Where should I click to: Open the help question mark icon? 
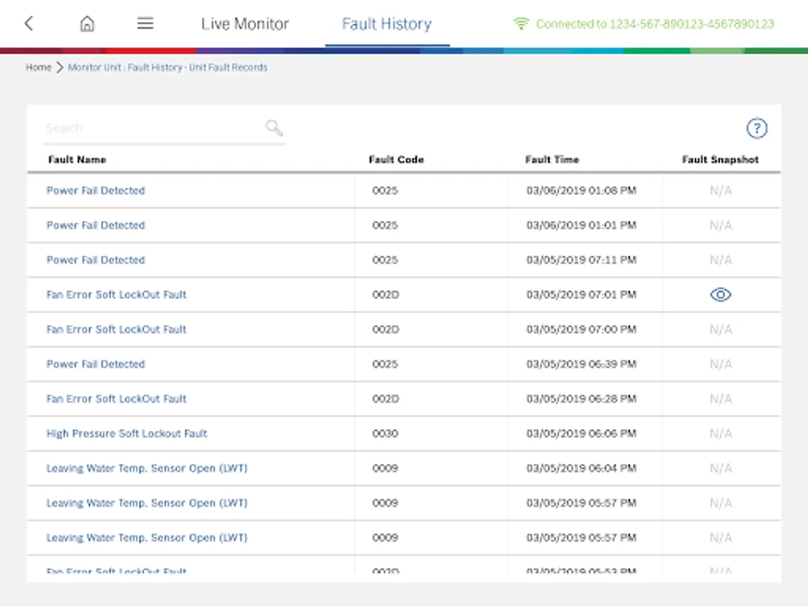click(757, 129)
